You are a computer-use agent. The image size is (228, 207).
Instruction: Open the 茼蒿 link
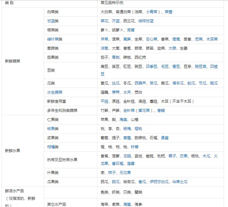(x=176, y=39)
